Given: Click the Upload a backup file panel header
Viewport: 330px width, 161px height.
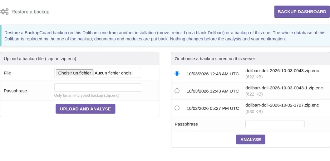Looking at the screenshot, I should (80, 59).
